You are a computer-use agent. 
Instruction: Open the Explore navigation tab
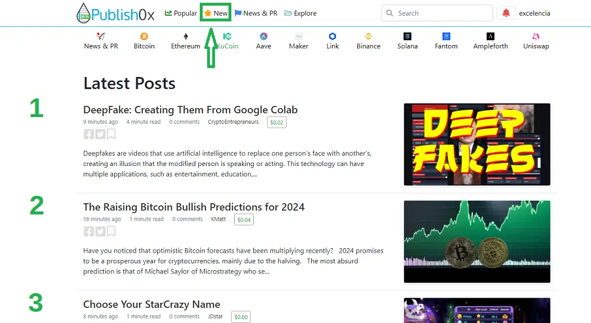[x=301, y=13]
